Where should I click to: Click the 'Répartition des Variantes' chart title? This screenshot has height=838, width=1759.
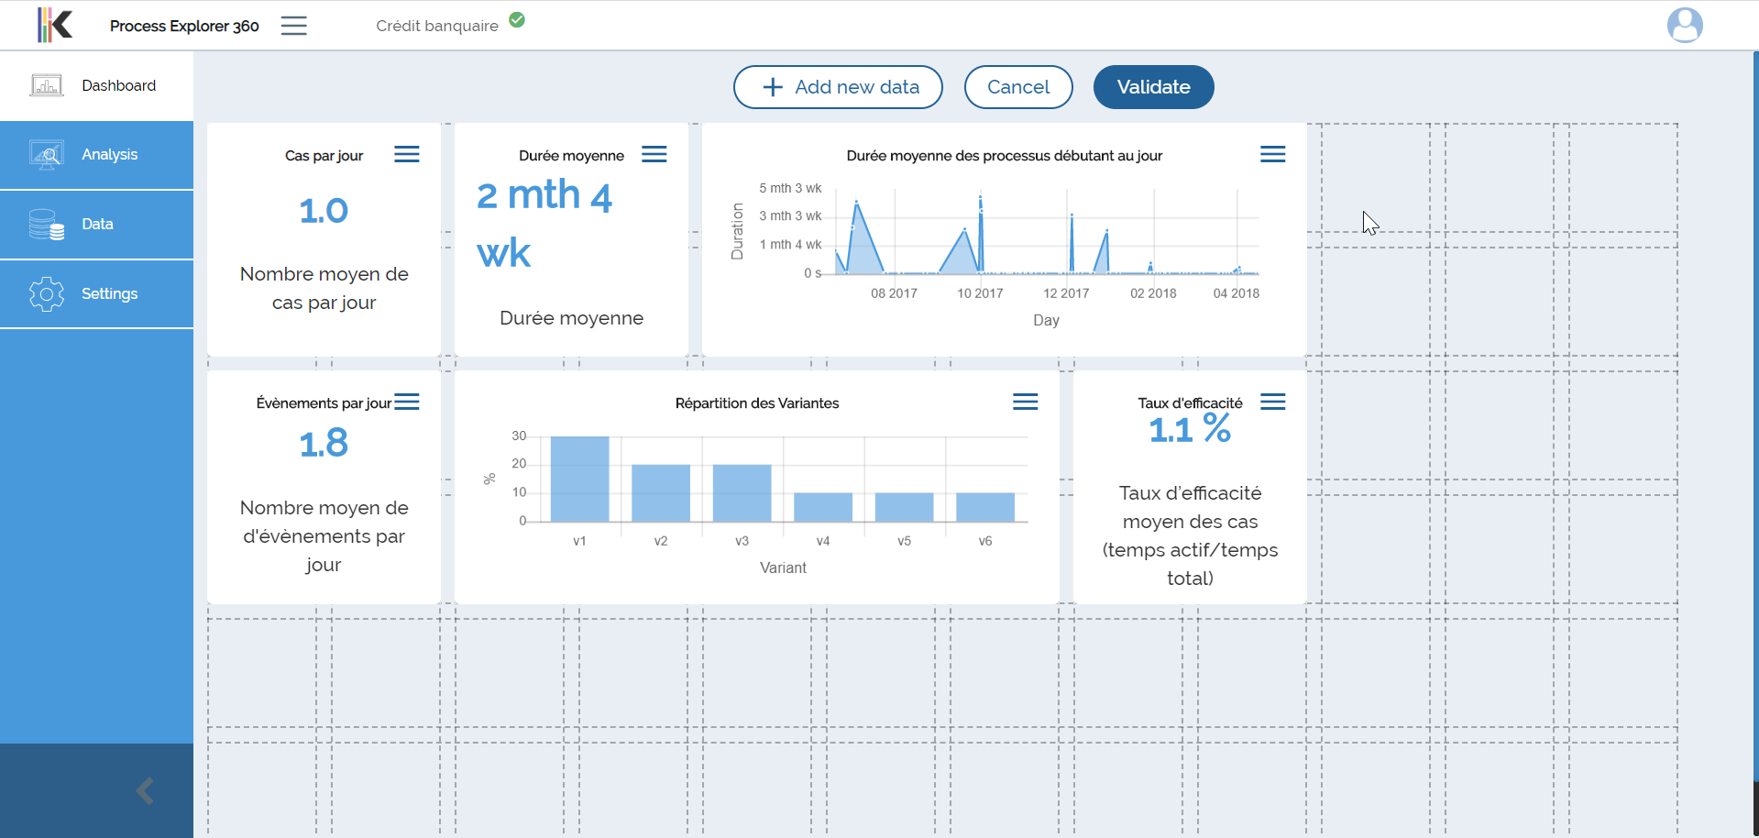click(x=757, y=403)
